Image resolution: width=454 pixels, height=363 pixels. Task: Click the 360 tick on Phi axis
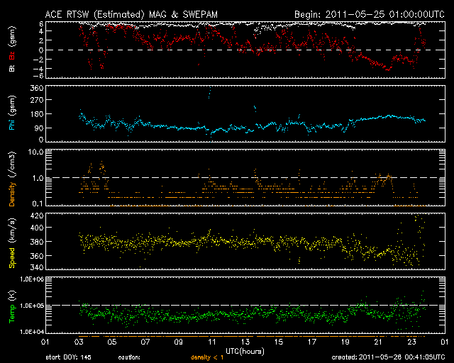coord(37,88)
